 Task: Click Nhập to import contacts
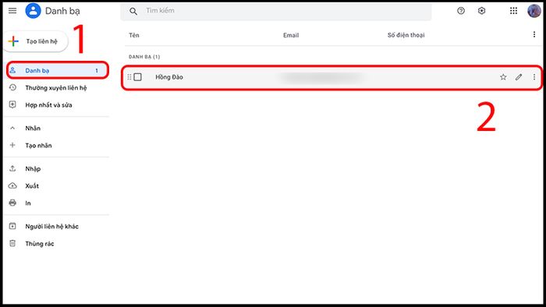(33, 168)
